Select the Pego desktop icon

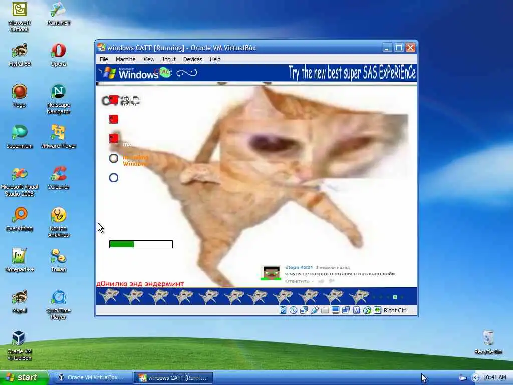point(20,96)
